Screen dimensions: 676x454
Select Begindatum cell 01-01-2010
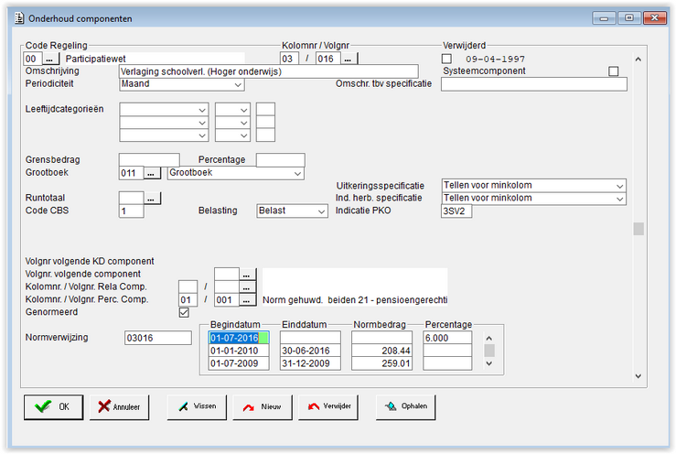pos(239,351)
